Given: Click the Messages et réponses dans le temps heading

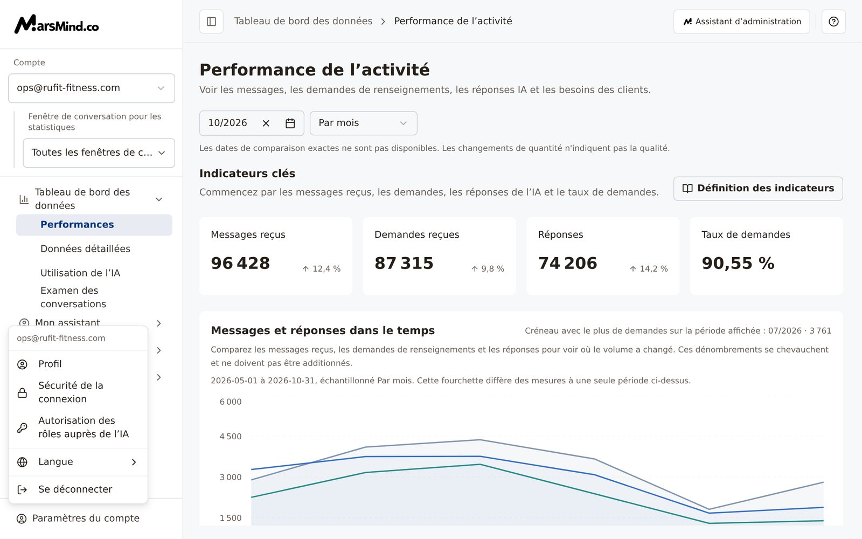Looking at the screenshot, I should pos(323,330).
